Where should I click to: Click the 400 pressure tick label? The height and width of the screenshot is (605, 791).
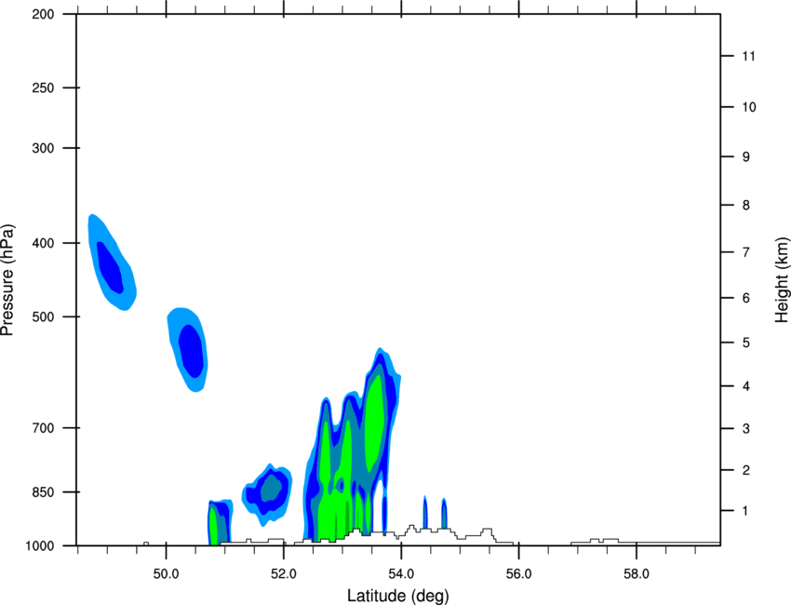(43, 243)
